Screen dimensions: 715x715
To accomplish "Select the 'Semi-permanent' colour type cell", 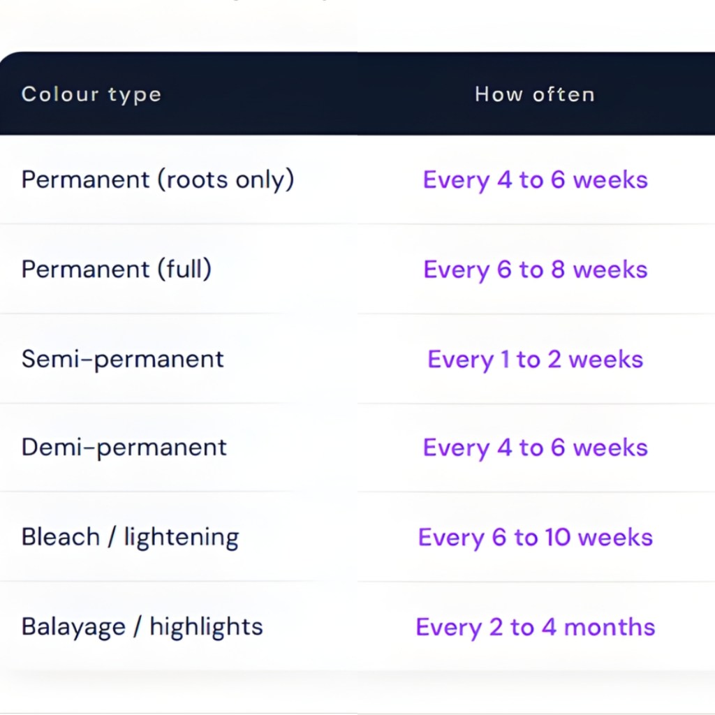I will [123, 359].
